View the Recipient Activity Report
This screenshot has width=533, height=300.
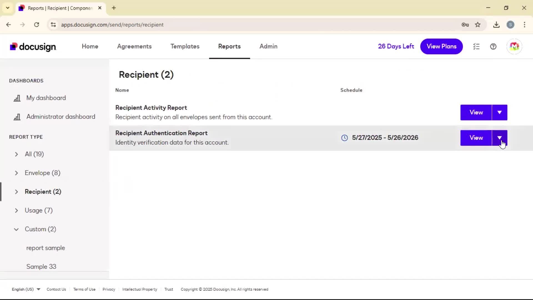[x=476, y=112]
